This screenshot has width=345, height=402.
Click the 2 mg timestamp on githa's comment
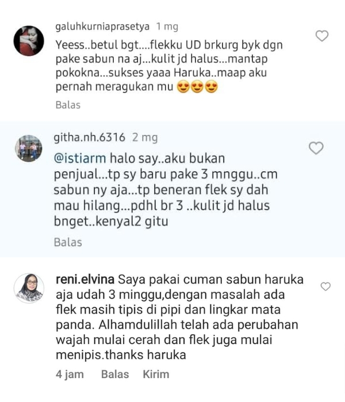(x=145, y=138)
